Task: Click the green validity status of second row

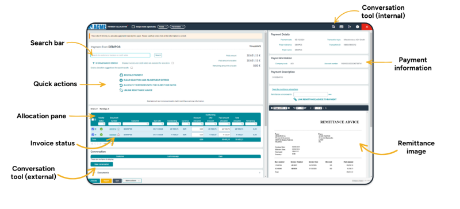Action: point(101,134)
